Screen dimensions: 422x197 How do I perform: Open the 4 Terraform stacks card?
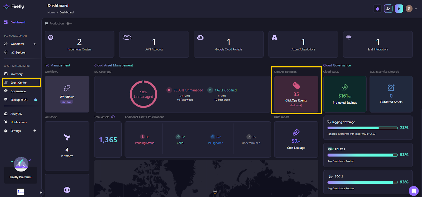point(67,146)
